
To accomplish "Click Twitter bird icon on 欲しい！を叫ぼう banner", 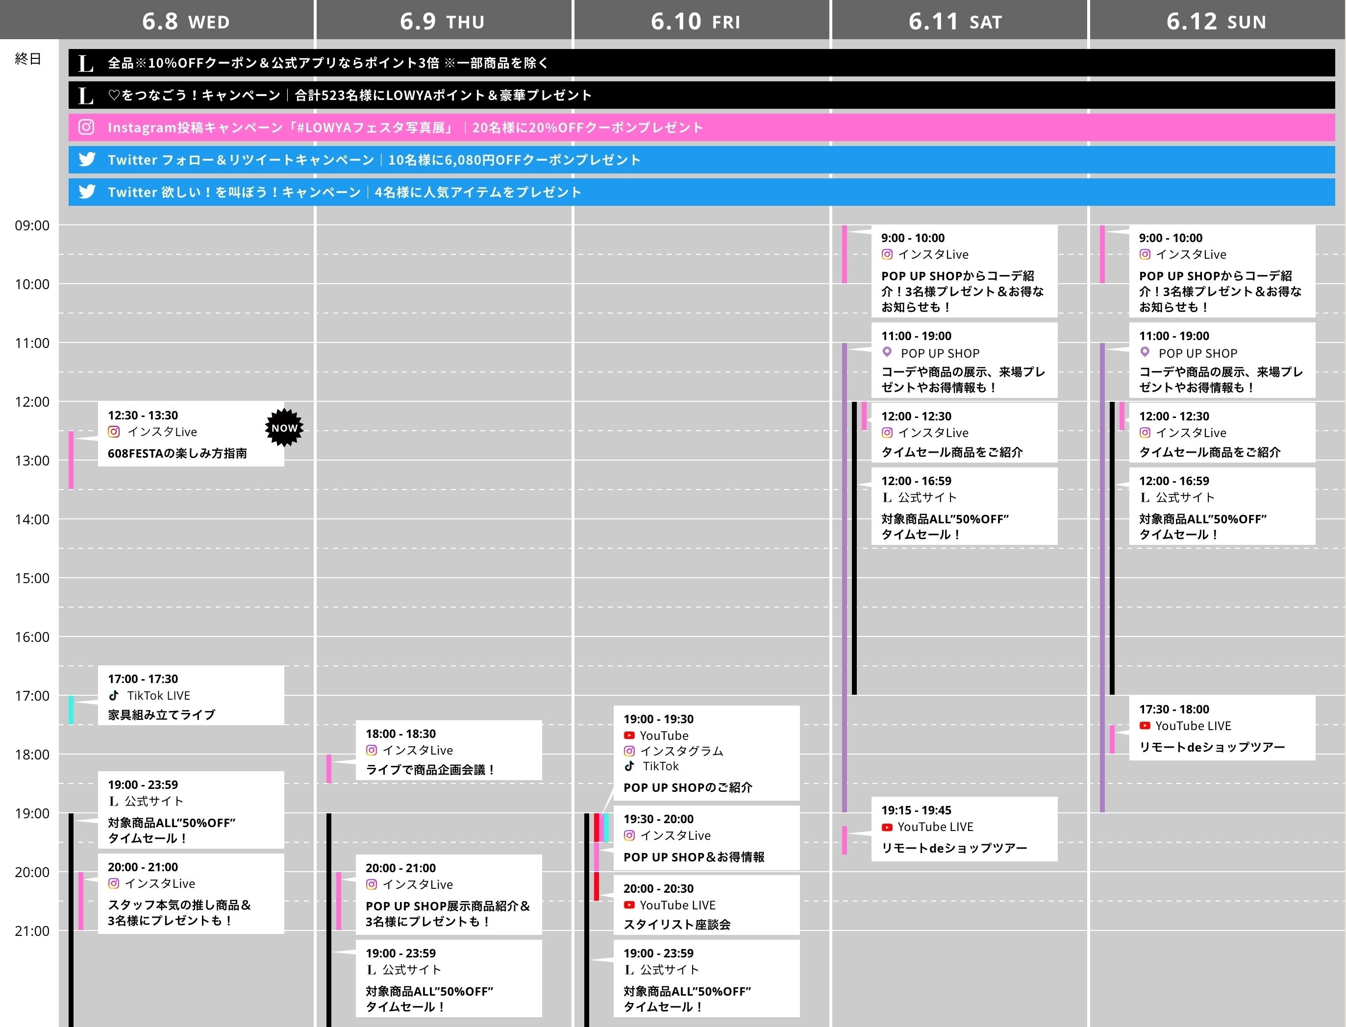I will tap(87, 192).
